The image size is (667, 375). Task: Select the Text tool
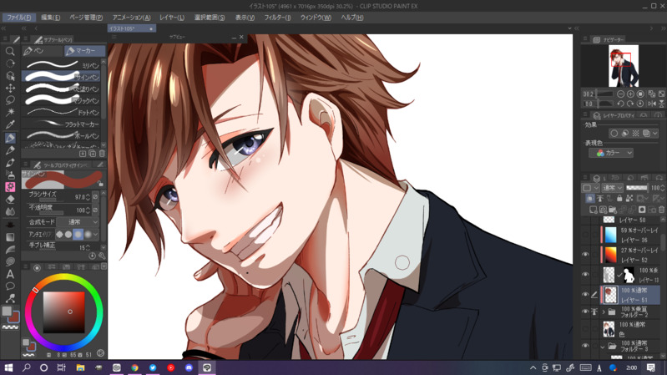10,275
